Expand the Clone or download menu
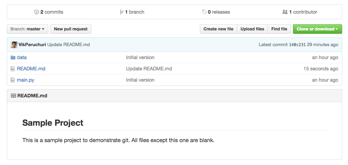 coord(317,29)
